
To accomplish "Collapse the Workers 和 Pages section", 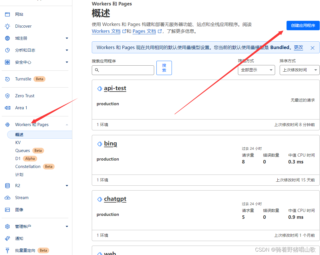I will click(x=67, y=125).
